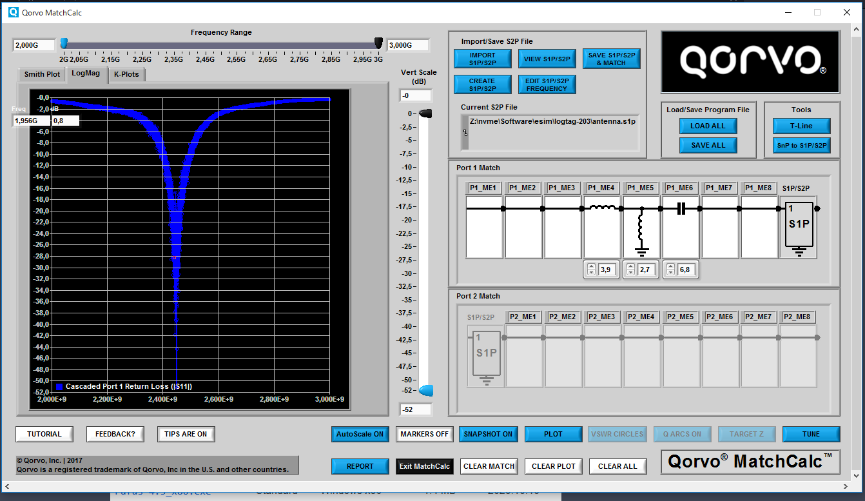Open the TUTORIAL
This screenshot has width=865, height=501.
44,434
